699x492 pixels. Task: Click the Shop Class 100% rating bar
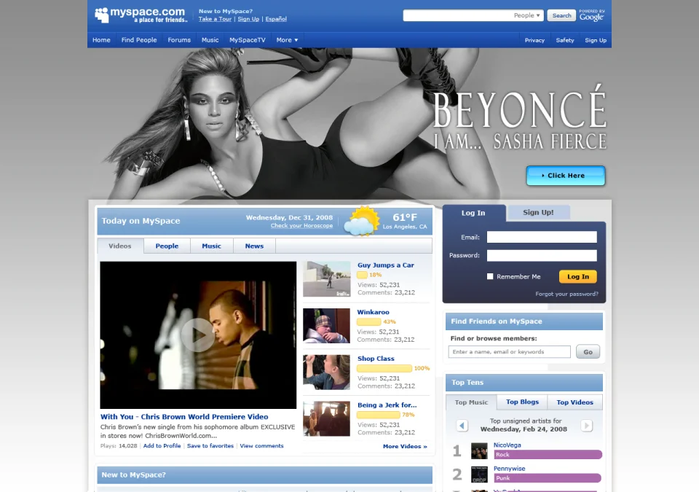click(384, 368)
